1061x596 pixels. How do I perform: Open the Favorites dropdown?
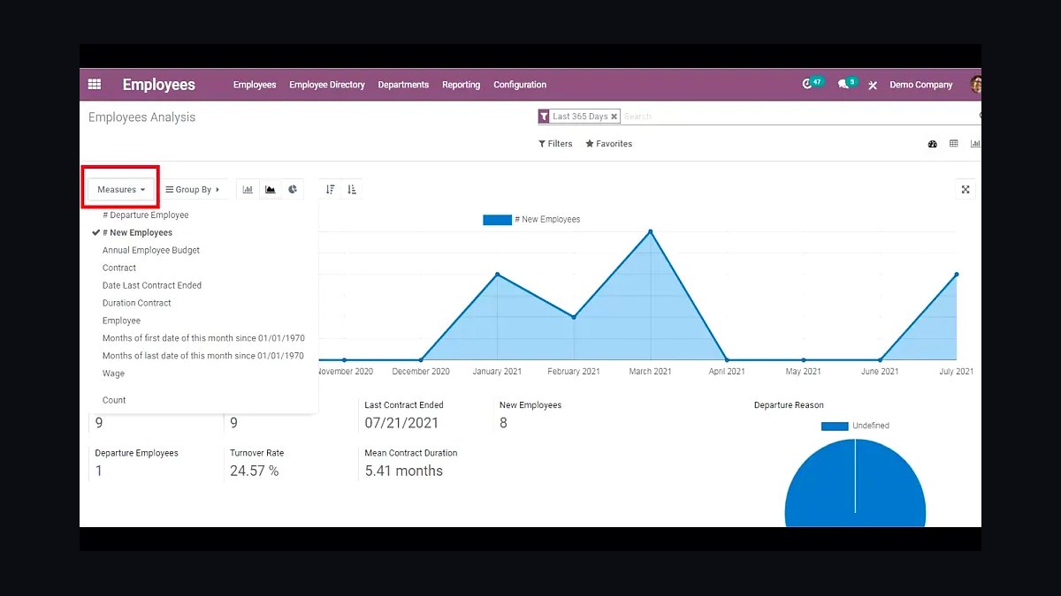[608, 144]
